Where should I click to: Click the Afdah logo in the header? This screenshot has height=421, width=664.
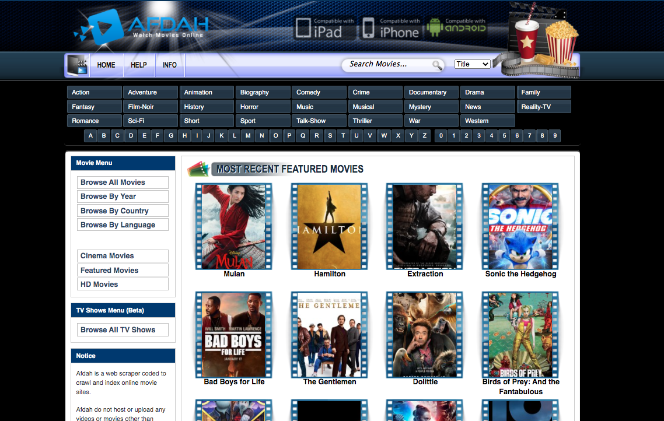pyautogui.click(x=141, y=26)
